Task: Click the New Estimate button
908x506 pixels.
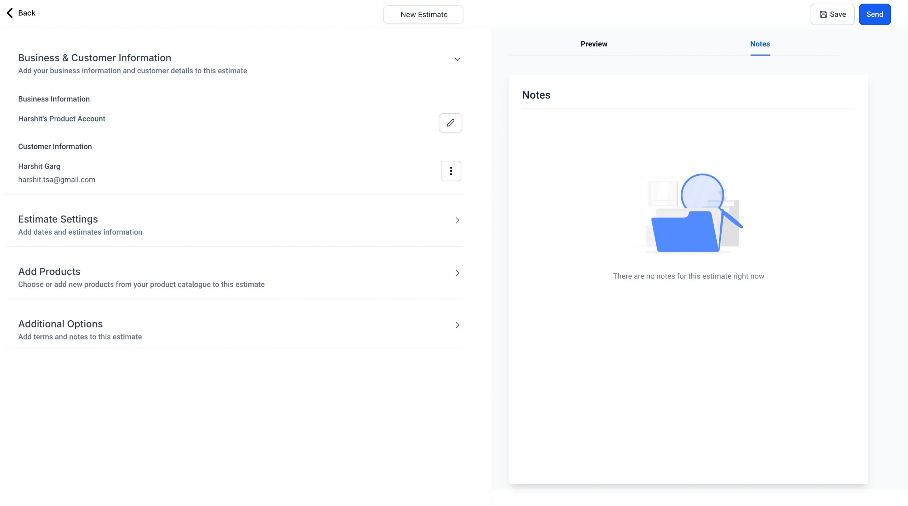Action: tap(423, 14)
